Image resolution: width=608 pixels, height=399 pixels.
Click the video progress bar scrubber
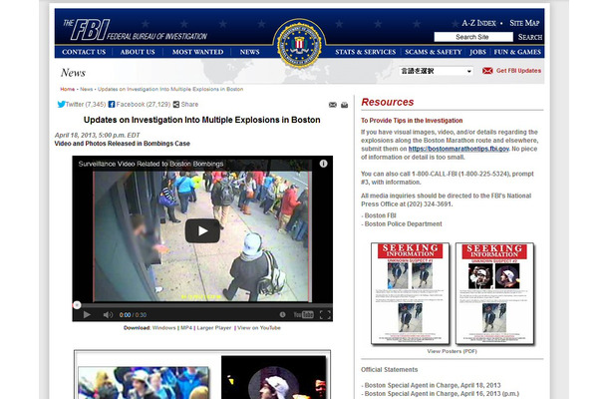(x=77, y=305)
